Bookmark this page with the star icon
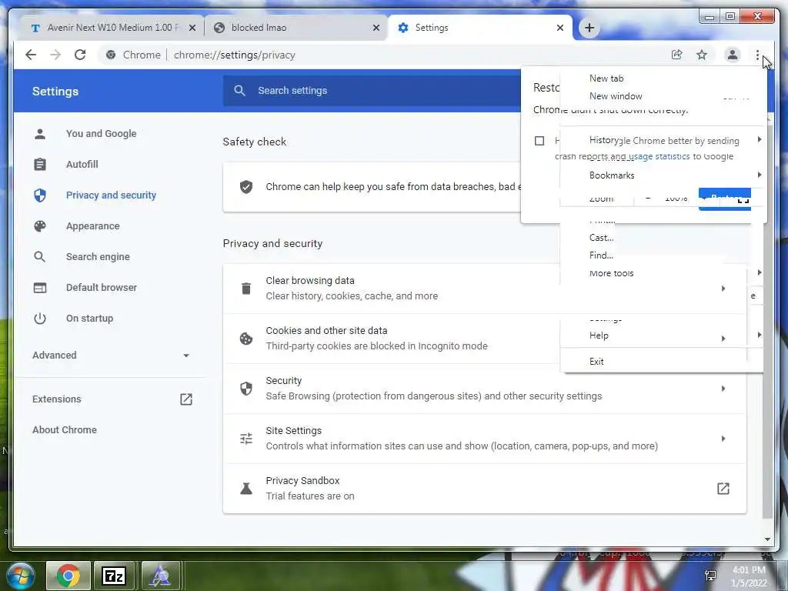Screen dimensions: 788x591 [702, 55]
